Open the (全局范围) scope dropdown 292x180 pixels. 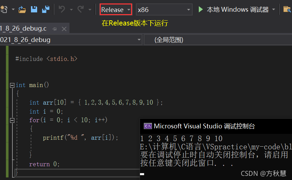coord(218,40)
